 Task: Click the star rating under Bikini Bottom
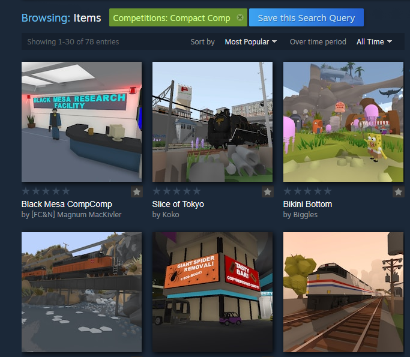click(x=307, y=191)
